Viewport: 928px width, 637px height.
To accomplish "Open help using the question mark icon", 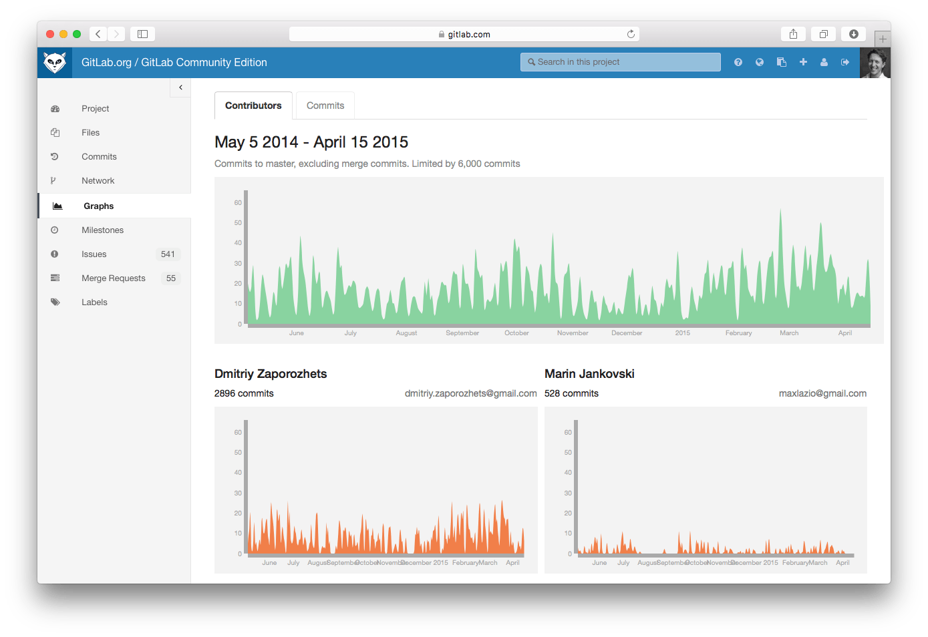I will (x=738, y=61).
